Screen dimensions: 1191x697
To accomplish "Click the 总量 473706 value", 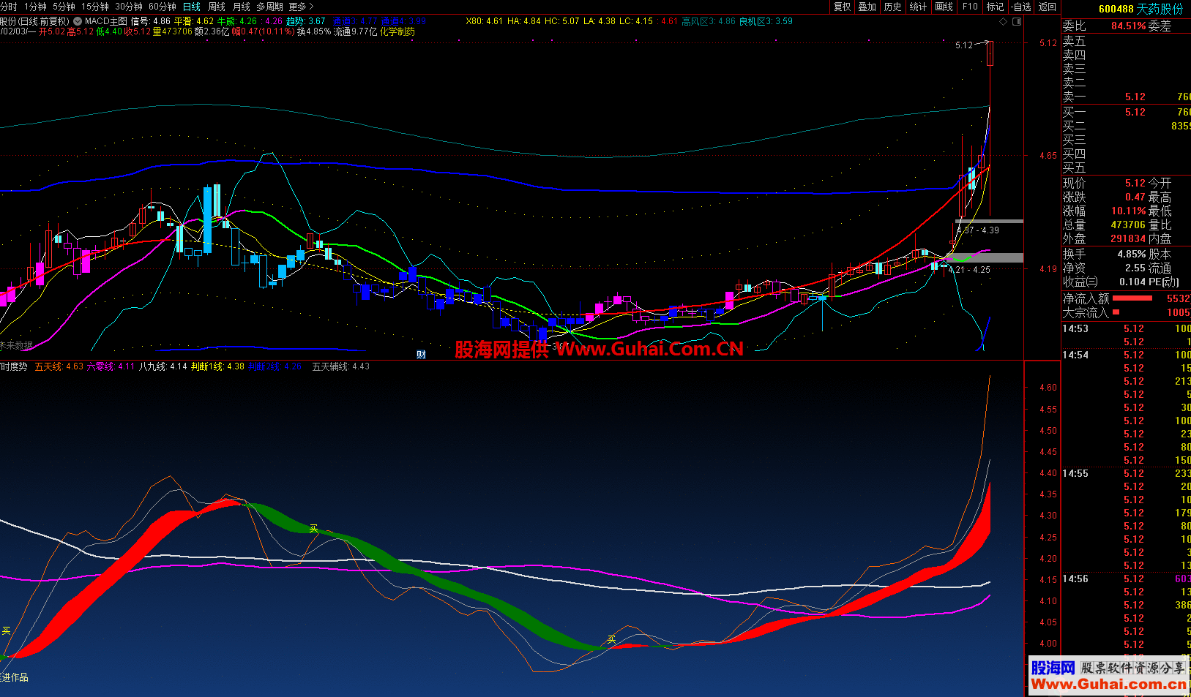I will pos(1127,225).
